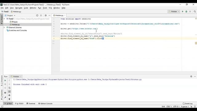Close the Hotstar Run tab
This screenshot has width=197, height=111.
tap(20, 76)
